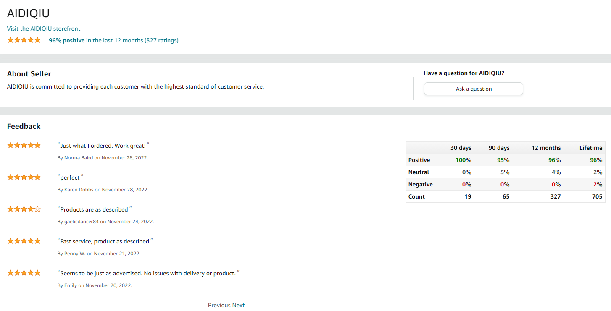Click the Ask a question button
The height and width of the screenshot is (311, 611).
(474, 89)
